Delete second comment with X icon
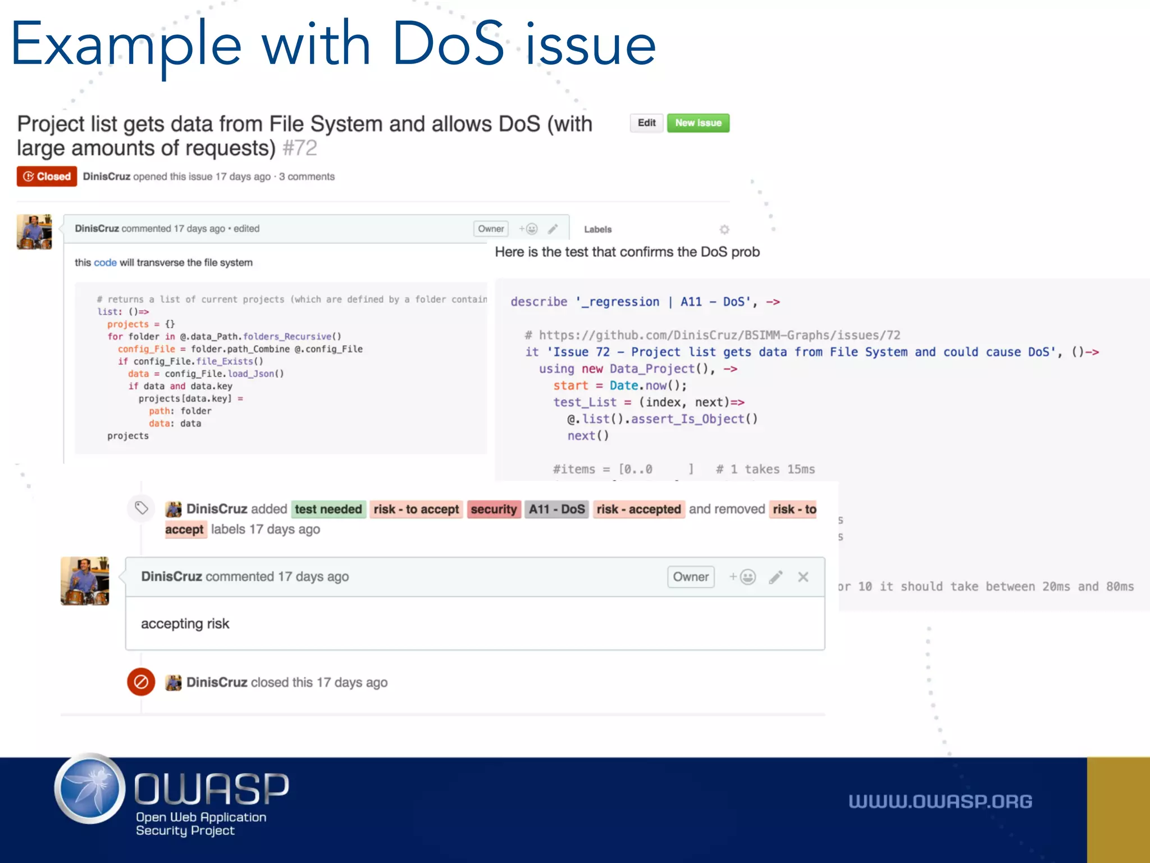This screenshot has width=1150, height=863. click(x=804, y=577)
